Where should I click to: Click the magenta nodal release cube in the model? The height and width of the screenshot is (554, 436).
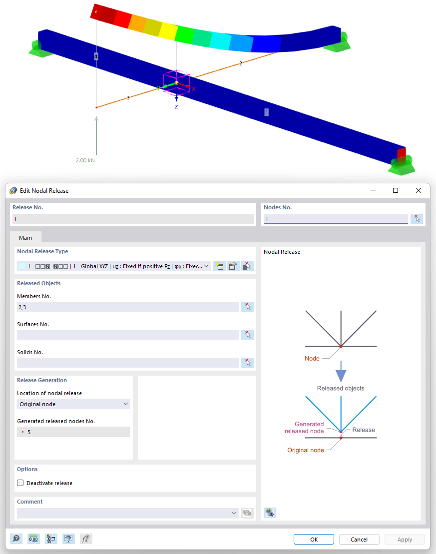pyautogui.click(x=177, y=83)
